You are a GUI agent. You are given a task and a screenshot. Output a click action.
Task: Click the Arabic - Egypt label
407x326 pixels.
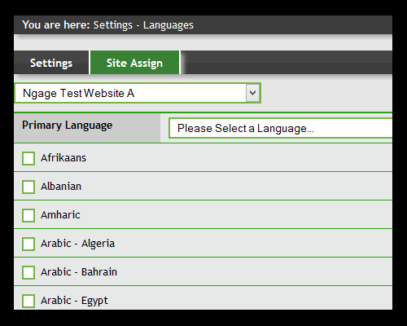point(74,301)
